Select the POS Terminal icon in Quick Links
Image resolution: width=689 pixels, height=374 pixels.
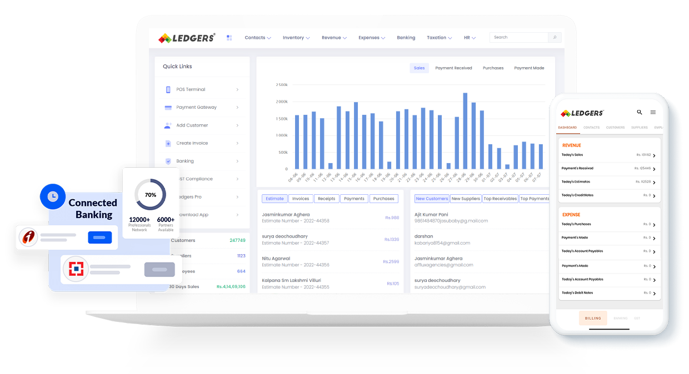168,89
